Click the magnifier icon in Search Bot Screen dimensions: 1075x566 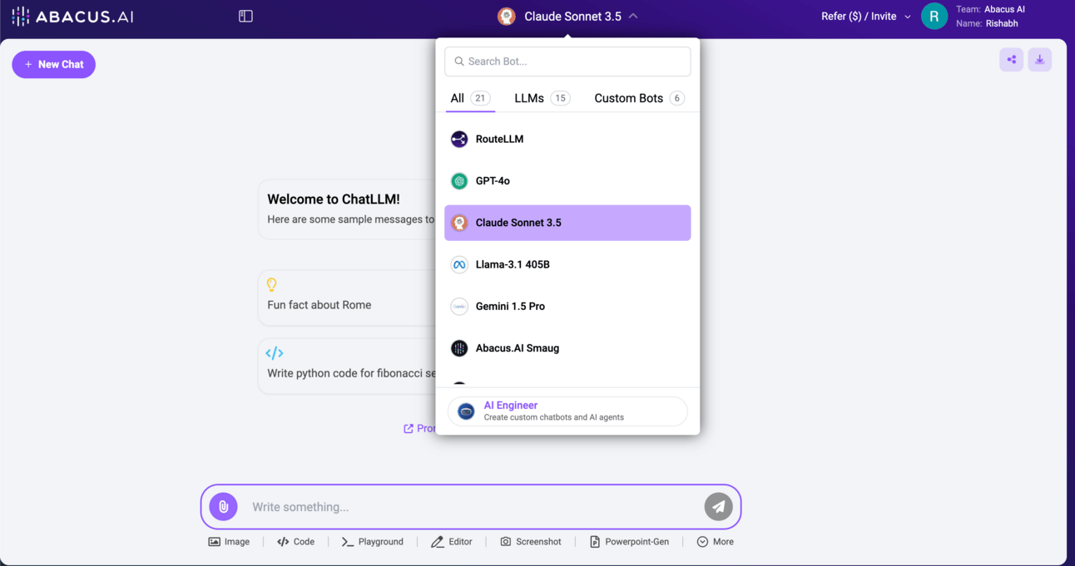(459, 62)
